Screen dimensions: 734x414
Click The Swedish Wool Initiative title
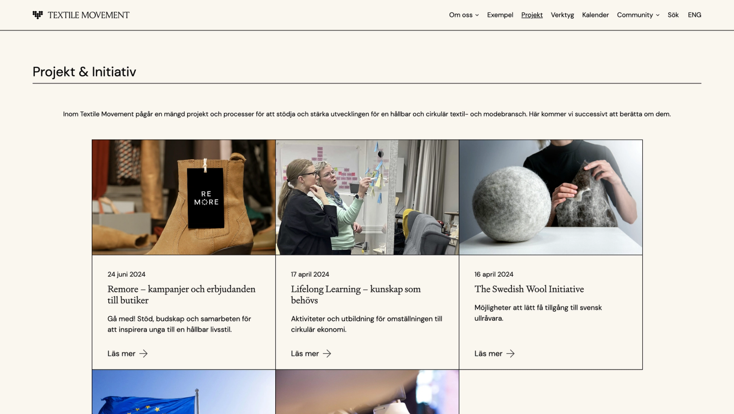[x=529, y=289]
